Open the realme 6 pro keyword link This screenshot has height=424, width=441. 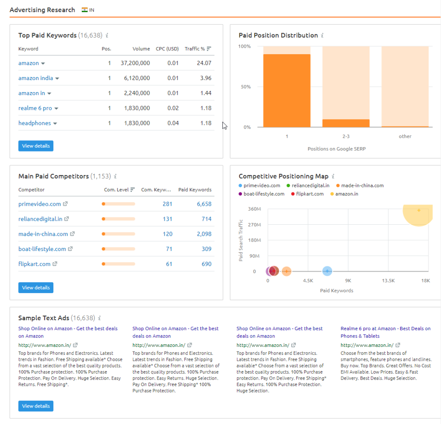[x=35, y=108]
